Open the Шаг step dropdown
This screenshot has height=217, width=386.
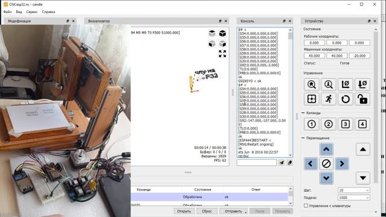pyautogui.click(x=354, y=190)
